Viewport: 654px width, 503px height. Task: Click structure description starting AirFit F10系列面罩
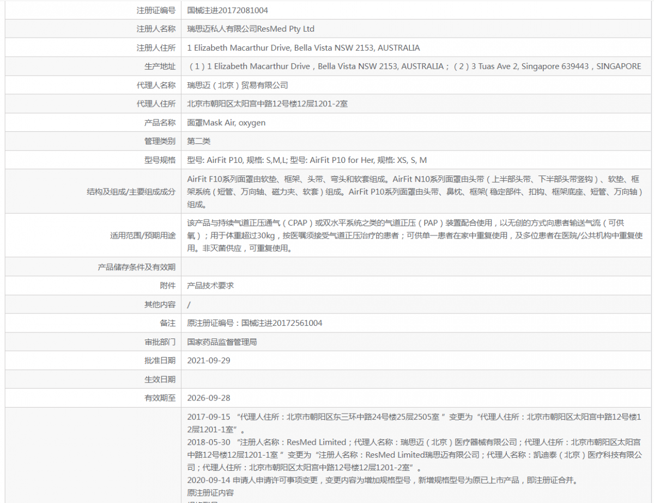point(416,191)
